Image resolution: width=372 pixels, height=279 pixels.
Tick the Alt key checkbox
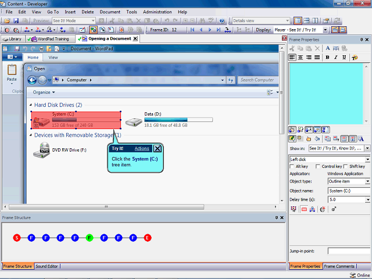coord(292,167)
